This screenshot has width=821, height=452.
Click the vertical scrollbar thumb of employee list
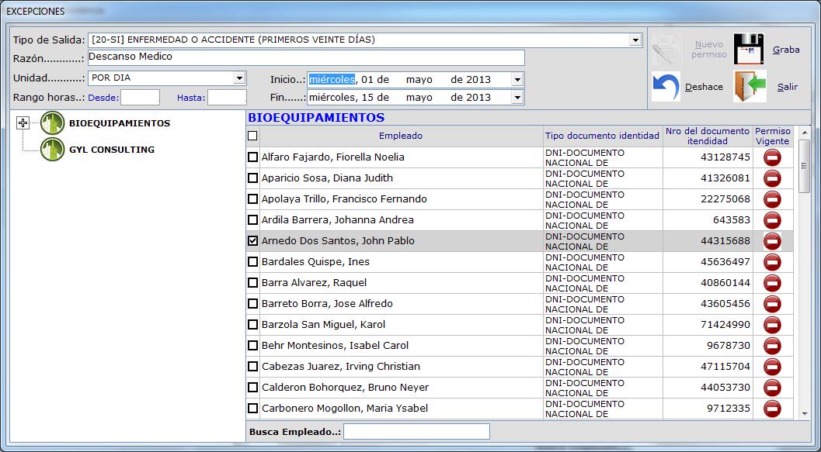804,166
